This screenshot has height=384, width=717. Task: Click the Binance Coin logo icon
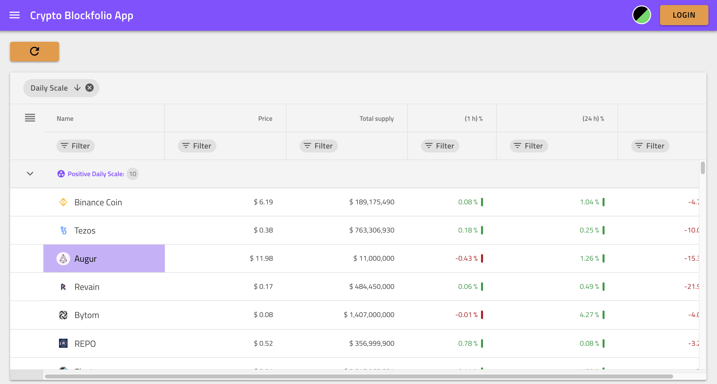tap(63, 202)
